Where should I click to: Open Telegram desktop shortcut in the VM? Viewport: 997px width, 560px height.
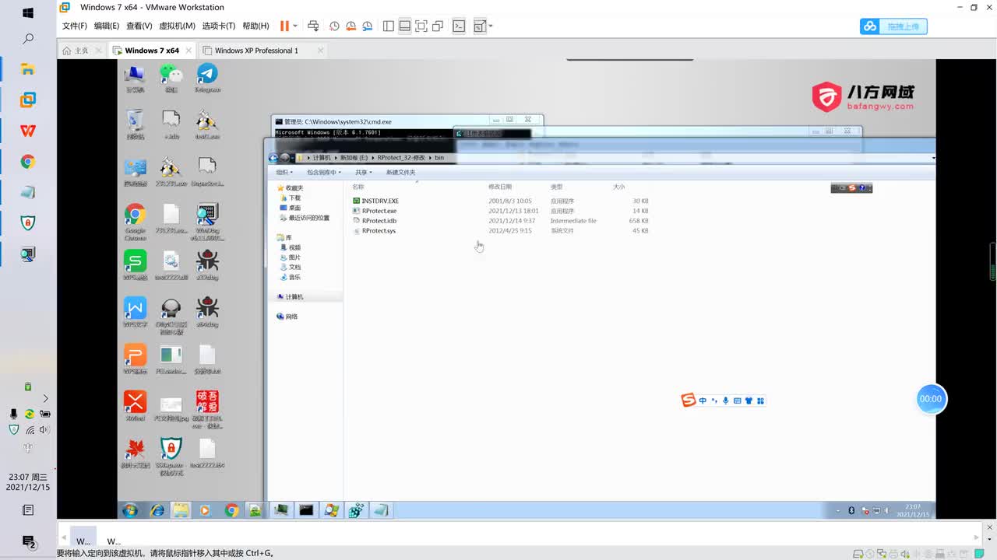(x=207, y=78)
